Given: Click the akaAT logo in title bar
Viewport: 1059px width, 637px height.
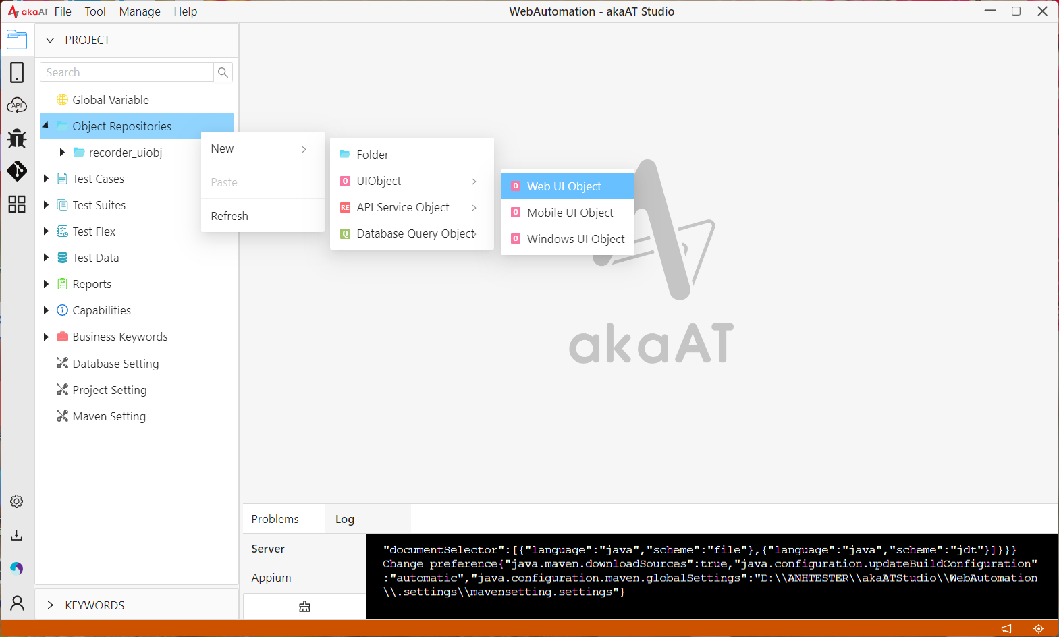Looking at the screenshot, I should tap(28, 11).
